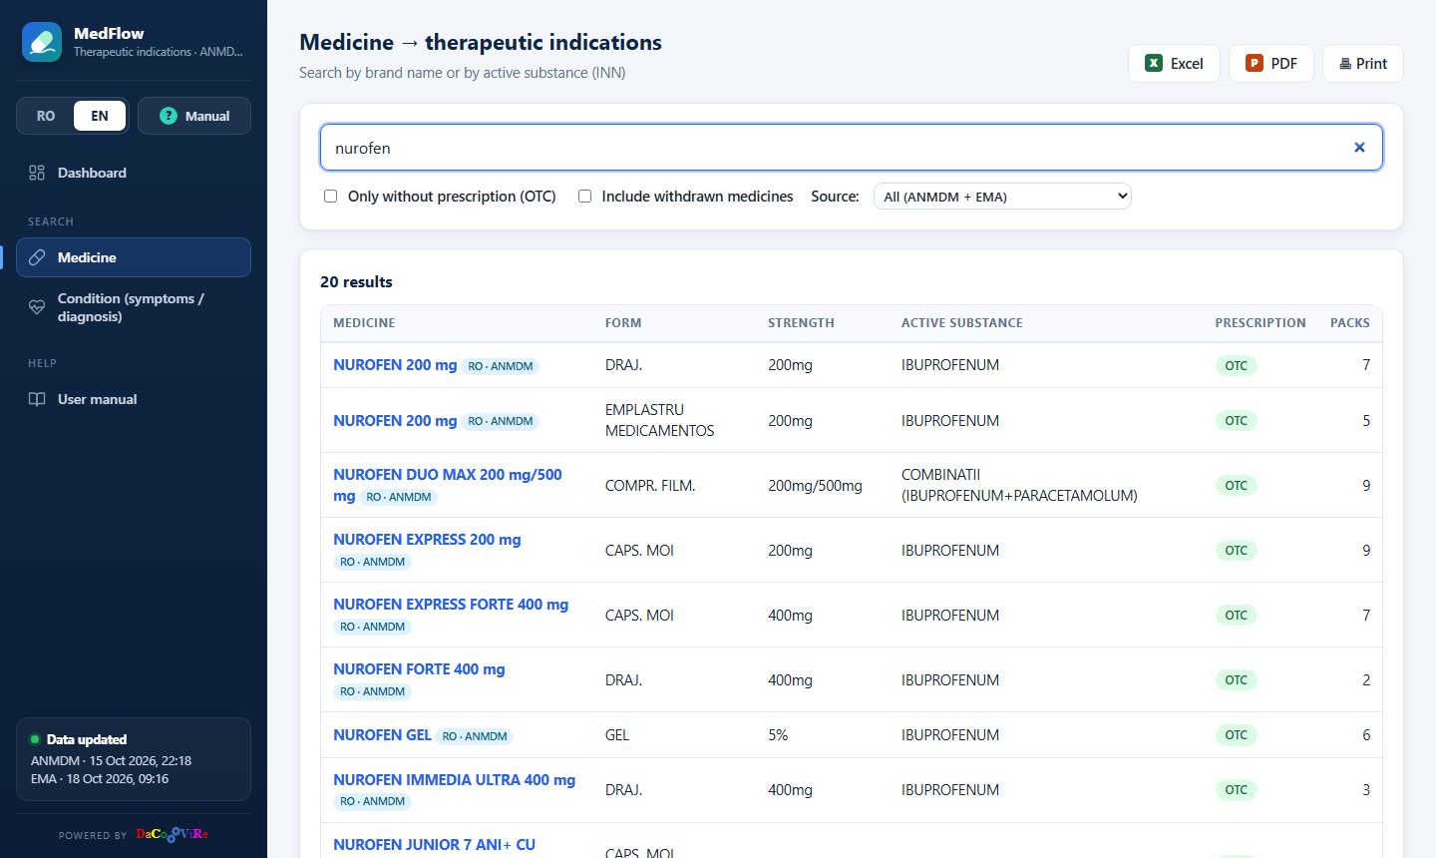
Task: Click the OTC badge in NUROFEN GEL row
Action: pos(1237,735)
